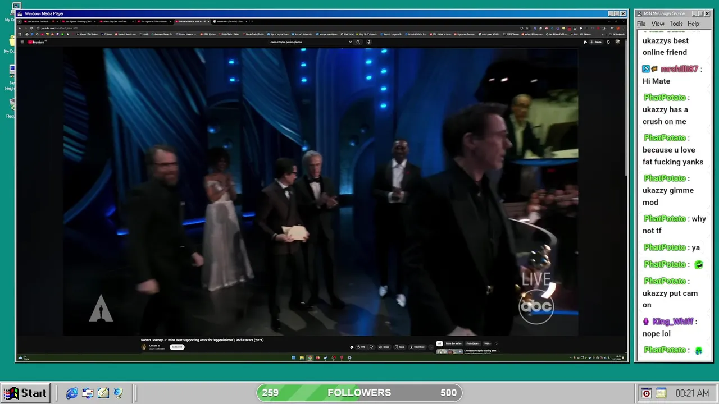Viewport: 719px width, 404px height.
Task: Click the Recycle Bin desktop icon
Action: point(11,108)
